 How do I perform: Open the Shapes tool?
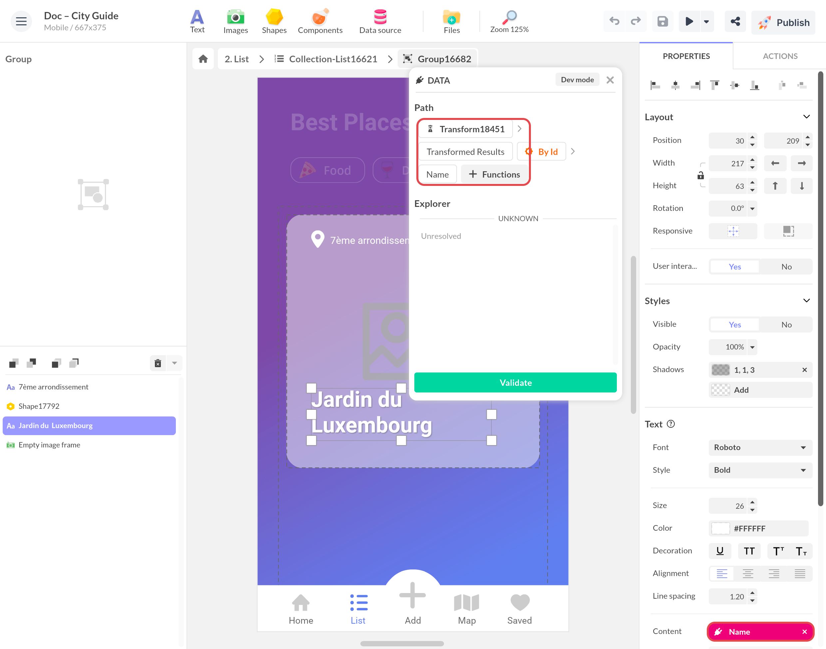click(274, 22)
